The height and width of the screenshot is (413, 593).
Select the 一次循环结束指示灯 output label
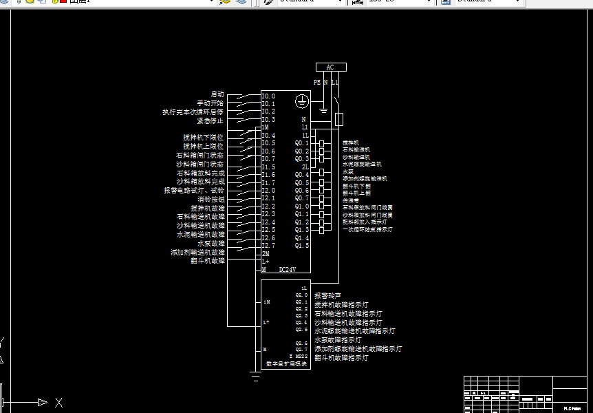point(367,229)
